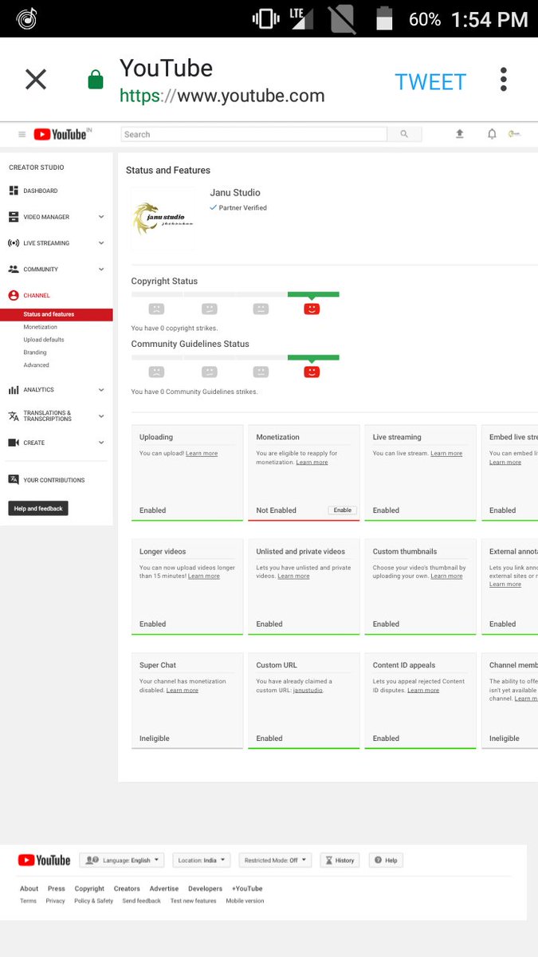
Task: Open the Send feedback footer link
Action: 141,901
